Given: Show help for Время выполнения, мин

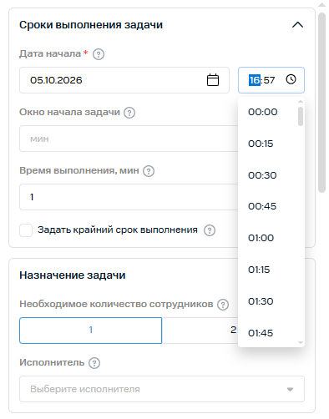Looking at the screenshot, I should pyautogui.click(x=149, y=171).
